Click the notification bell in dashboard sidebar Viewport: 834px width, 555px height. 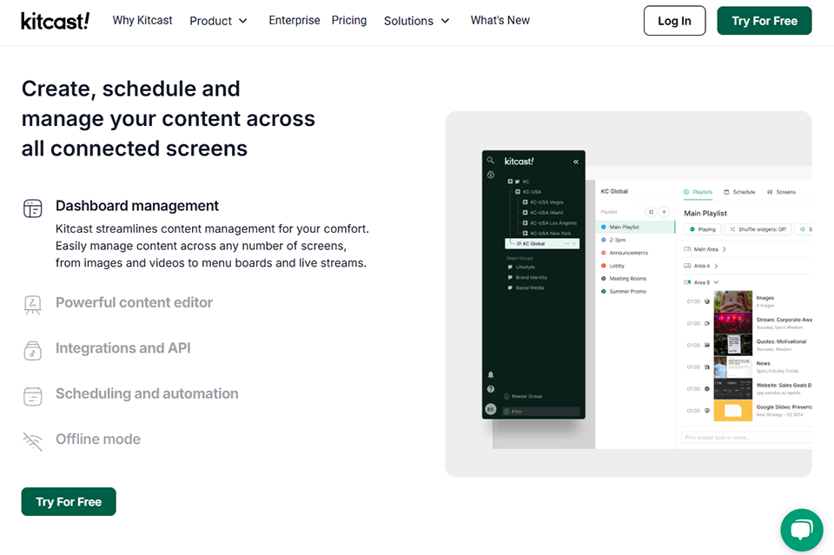pyautogui.click(x=490, y=374)
